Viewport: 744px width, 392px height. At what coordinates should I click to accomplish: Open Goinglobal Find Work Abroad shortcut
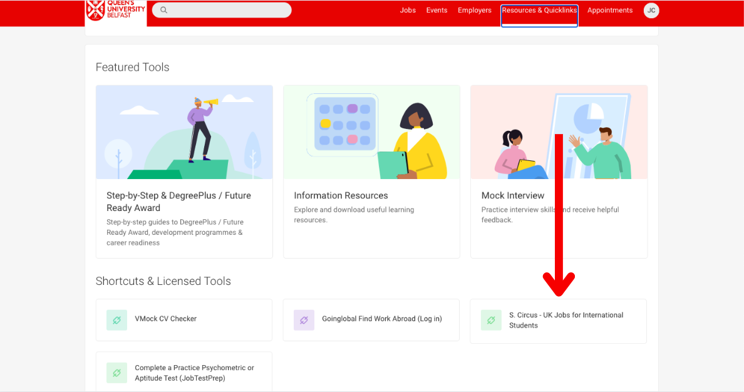click(x=381, y=319)
